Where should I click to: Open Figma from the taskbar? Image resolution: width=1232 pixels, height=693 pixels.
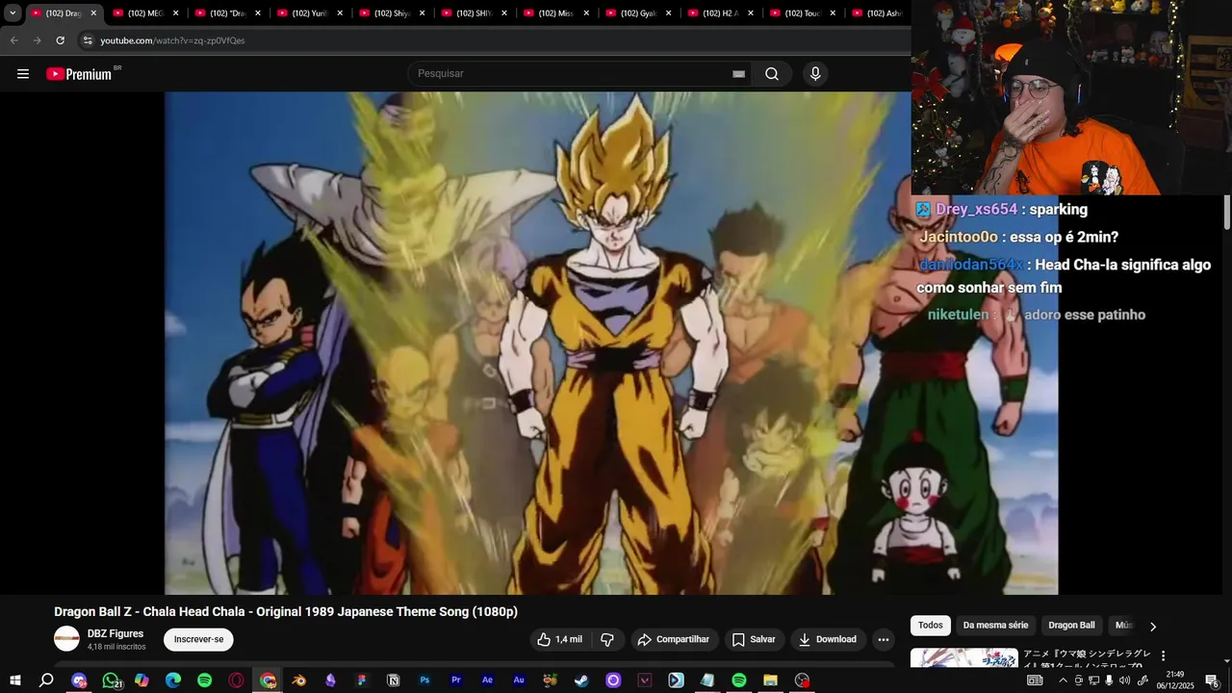(x=362, y=680)
